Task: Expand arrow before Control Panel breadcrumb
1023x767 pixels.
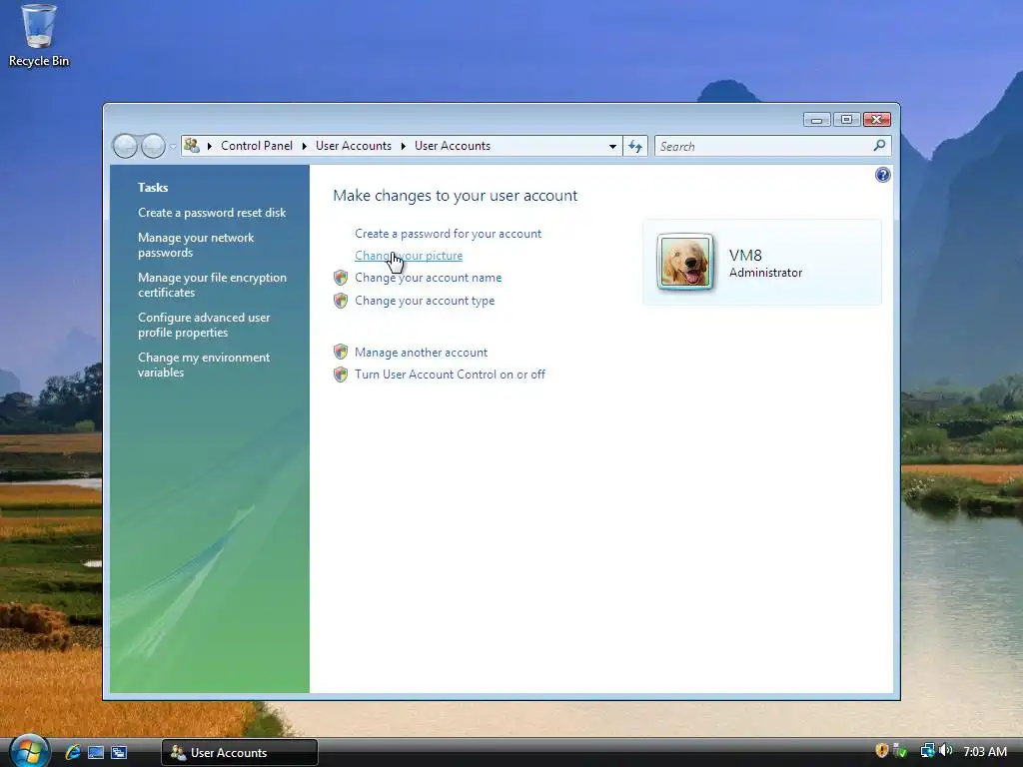Action: point(210,146)
